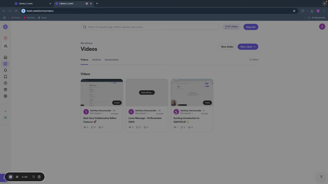Image resolution: width=328 pixels, height=184 pixels.
Task: Go to Home in the sidebar
Action: tap(5, 57)
